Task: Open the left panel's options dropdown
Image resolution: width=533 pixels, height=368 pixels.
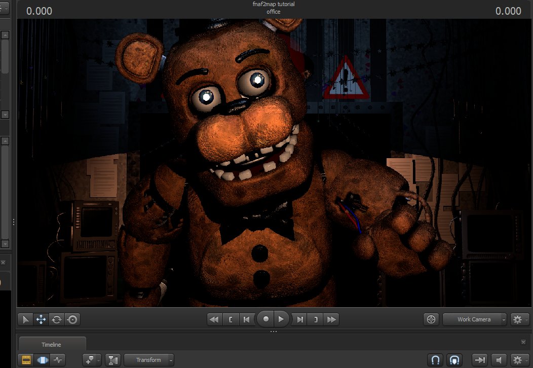Action: tap(4, 8)
